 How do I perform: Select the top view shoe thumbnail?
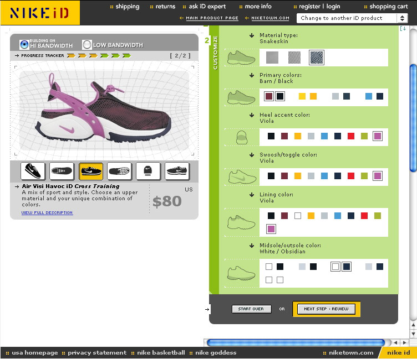pos(62,171)
